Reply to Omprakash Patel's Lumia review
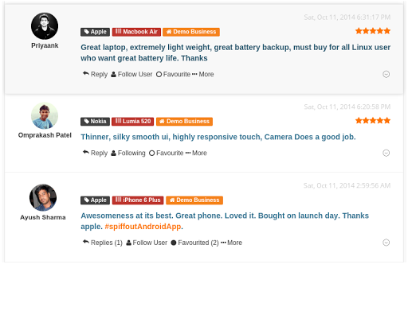Viewport: 408px width, 315px height. (x=95, y=153)
